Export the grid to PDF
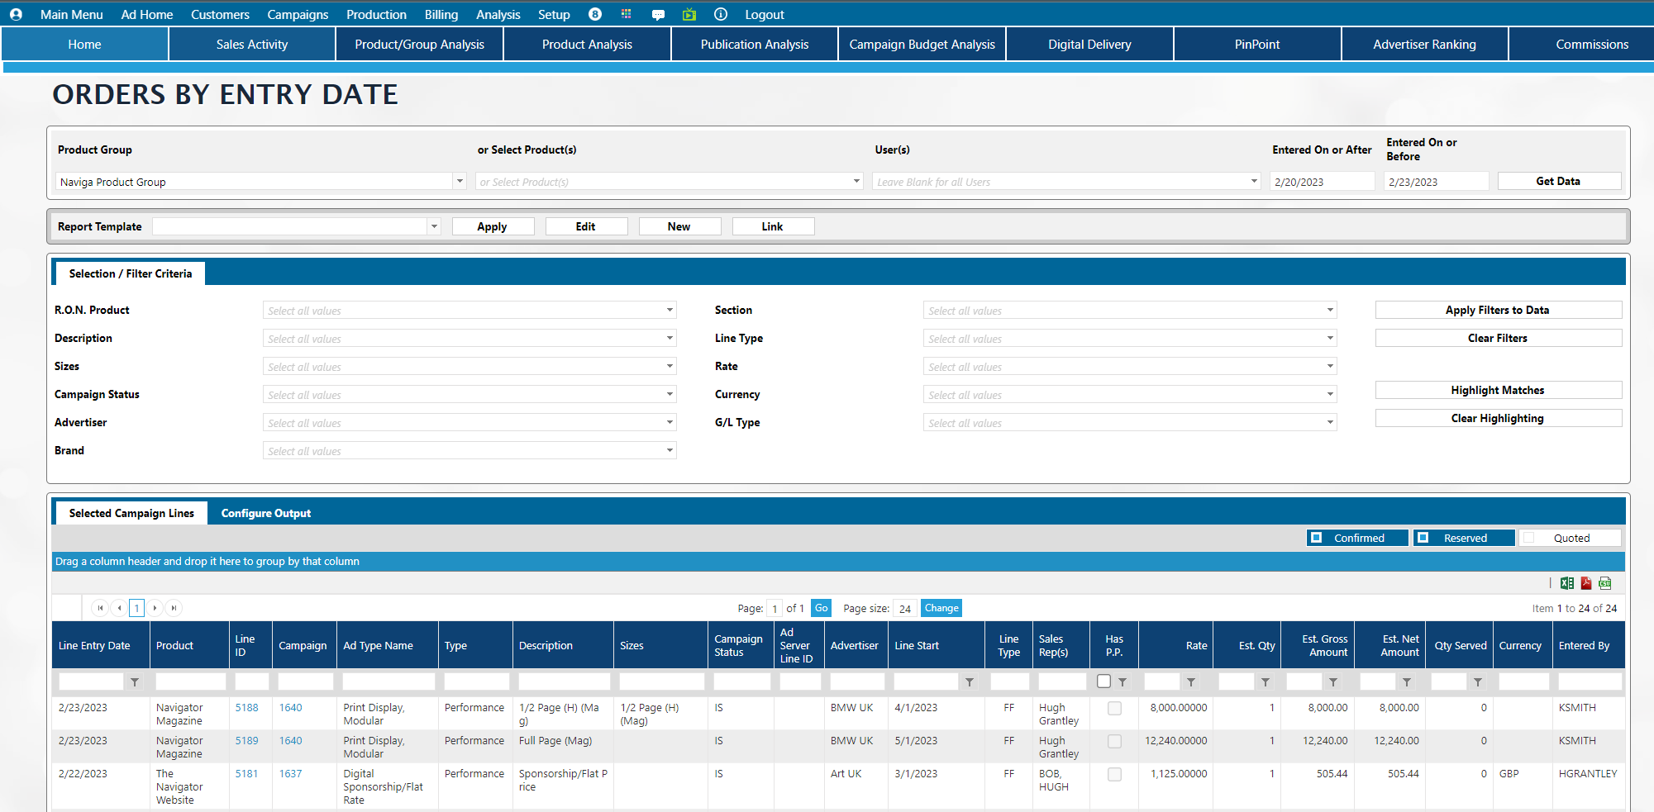The width and height of the screenshot is (1654, 812). click(1586, 583)
